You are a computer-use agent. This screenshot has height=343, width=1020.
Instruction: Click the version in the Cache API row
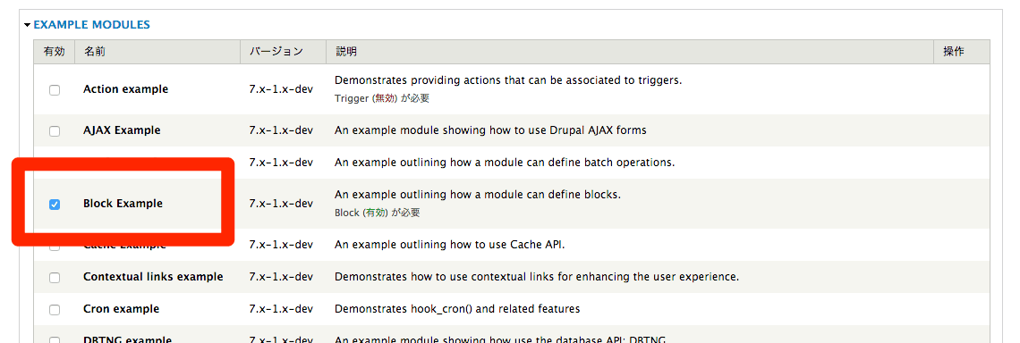pyautogui.click(x=281, y=244)
